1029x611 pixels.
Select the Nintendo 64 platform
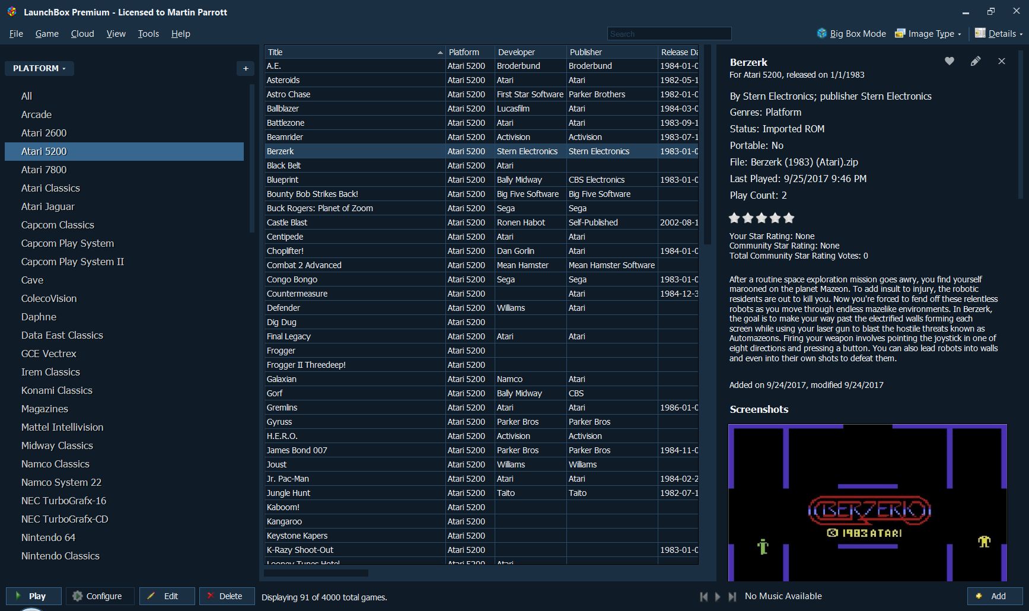(x=124, y=537)
